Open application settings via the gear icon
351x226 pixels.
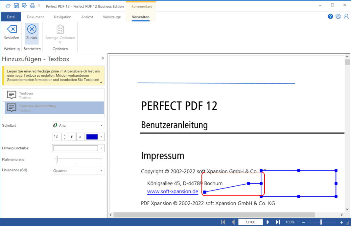338,16
